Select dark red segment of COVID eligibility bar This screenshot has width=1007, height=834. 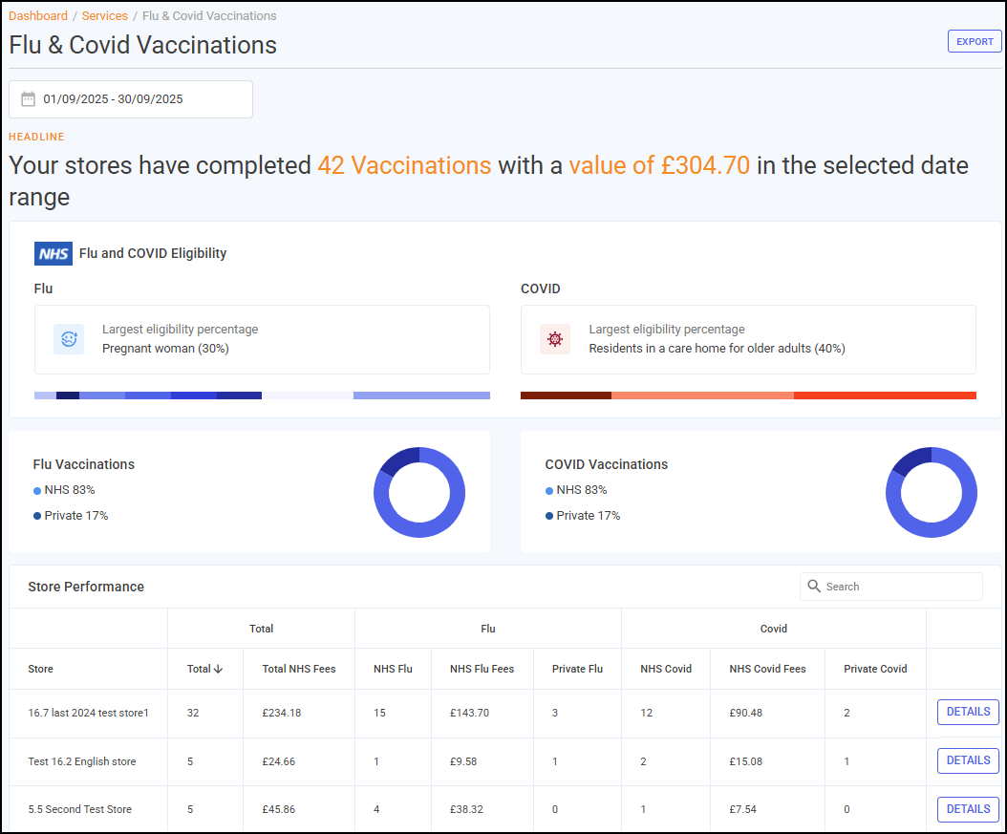click(566, 396)
